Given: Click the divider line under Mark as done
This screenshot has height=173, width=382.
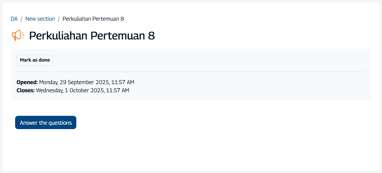Looking at the screenshot, I should pos(191,72).
